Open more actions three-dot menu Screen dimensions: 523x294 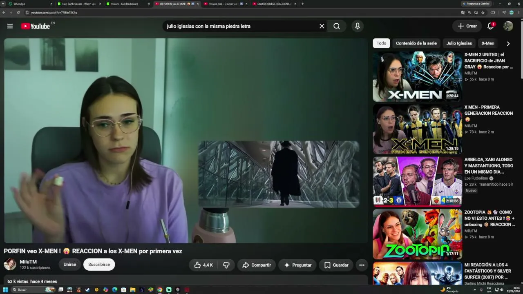tap(362, 265)
